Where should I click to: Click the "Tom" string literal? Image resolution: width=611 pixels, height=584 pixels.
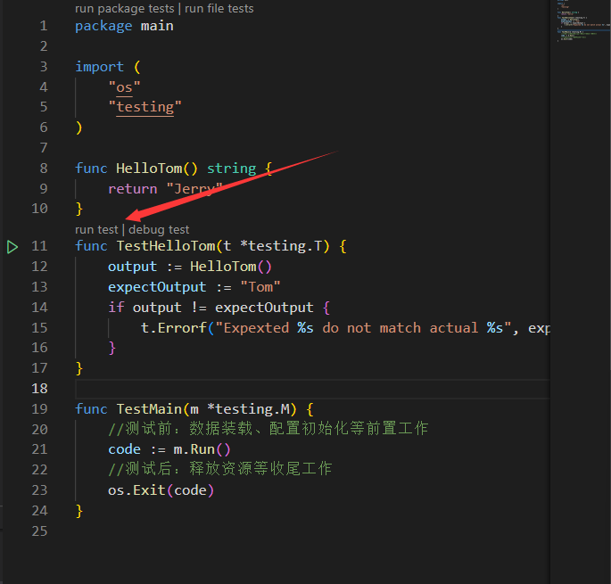point(260,287)
